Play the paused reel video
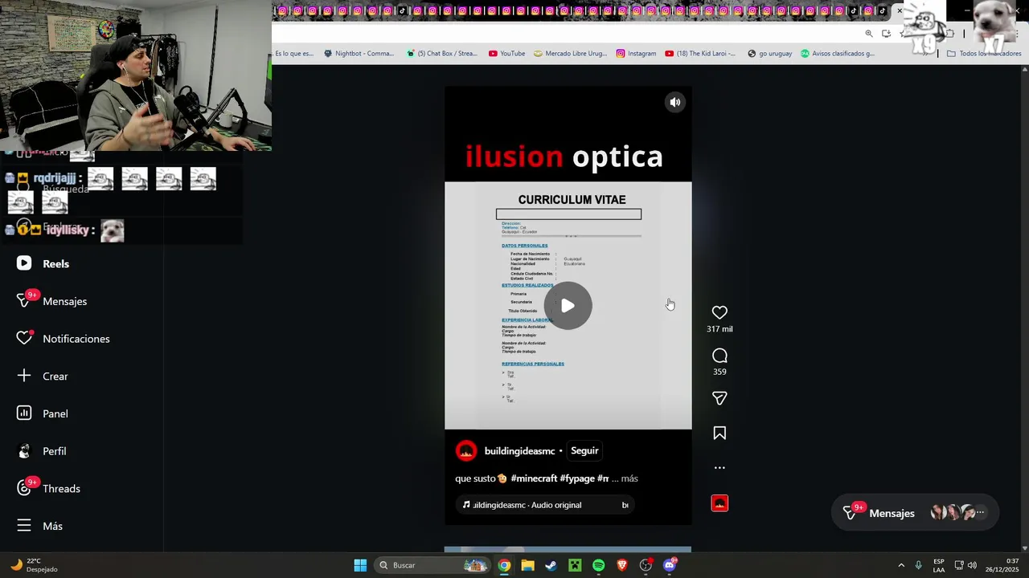The image size is (1029, 578). 568,306
